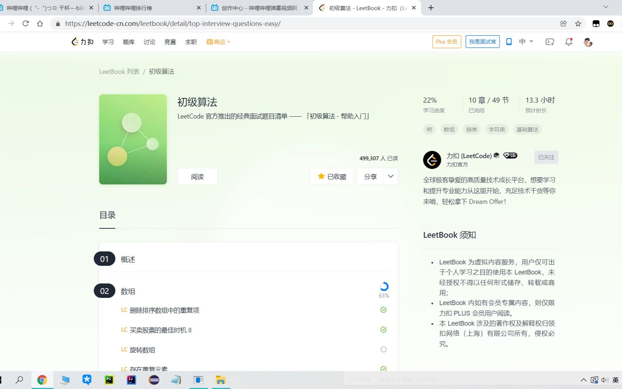
Task: Open 题库 in the navigation bar
Action: [129, 42]
